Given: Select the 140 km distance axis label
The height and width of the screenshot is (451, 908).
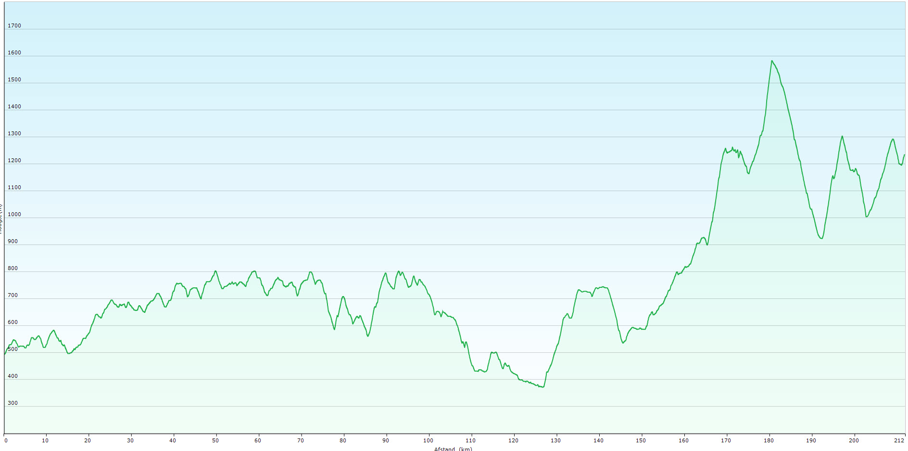Looking at the screenshot, I should (598, 440).
